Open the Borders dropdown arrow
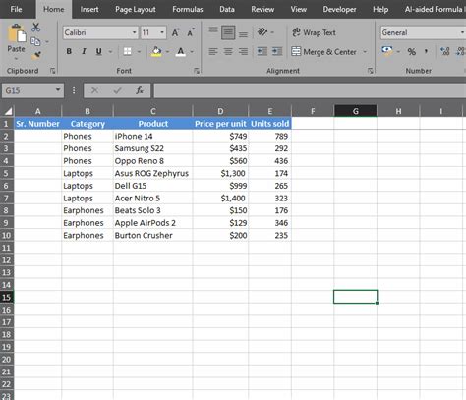This screenshot has width=466, height=400. point(139,51)
